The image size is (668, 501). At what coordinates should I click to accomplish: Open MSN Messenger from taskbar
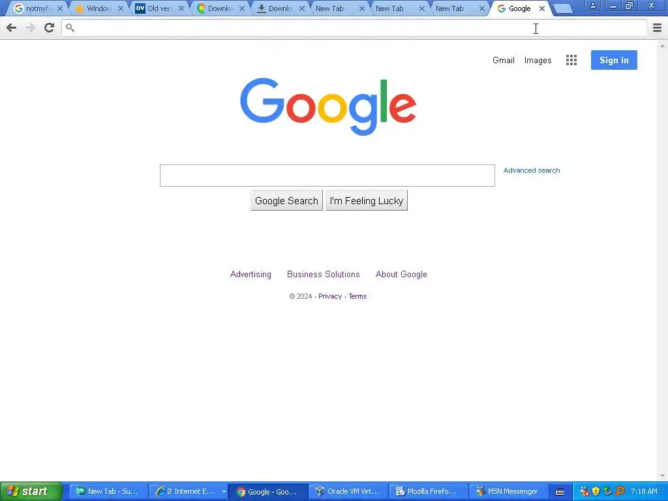(508, 492)
